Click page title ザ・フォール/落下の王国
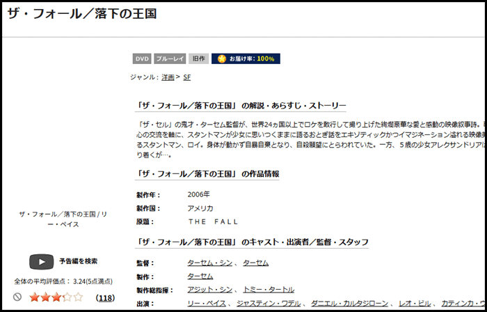The width and height of the screenshot is (487, 312). pyautogui.click(x=81, y=14)
